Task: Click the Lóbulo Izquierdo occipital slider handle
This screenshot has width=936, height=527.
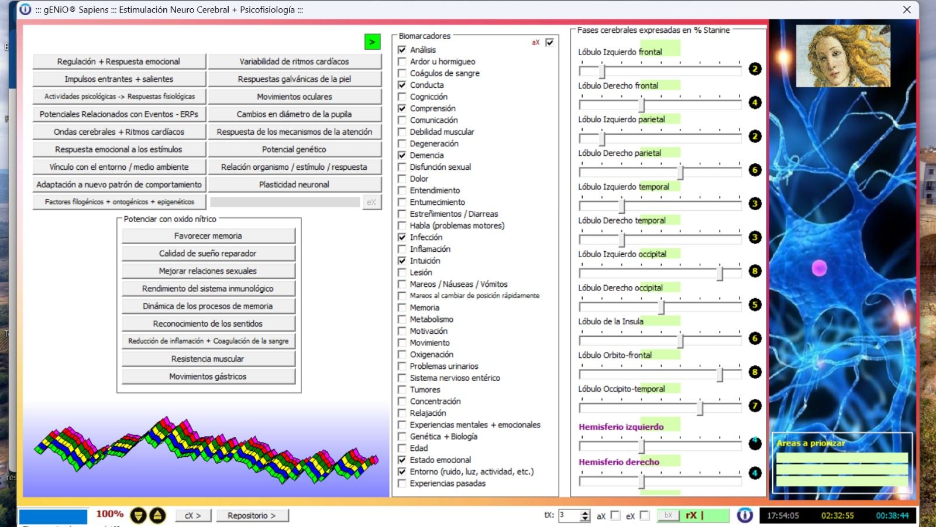Action: [720, 273]
